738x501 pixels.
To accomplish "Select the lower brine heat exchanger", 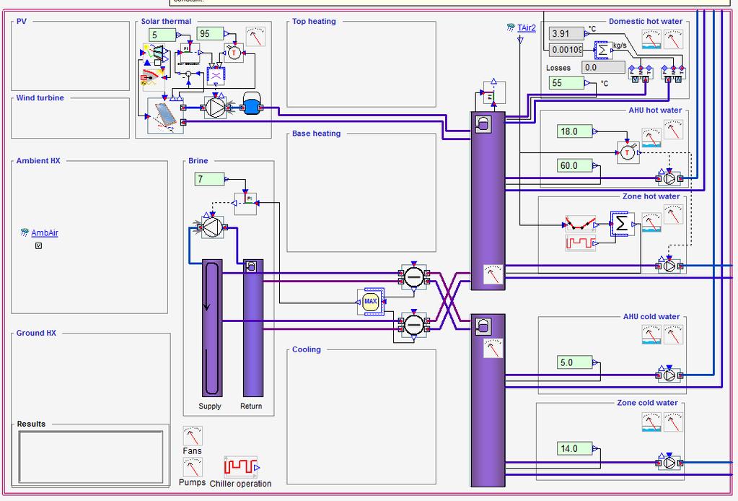I will click(413, 325).
